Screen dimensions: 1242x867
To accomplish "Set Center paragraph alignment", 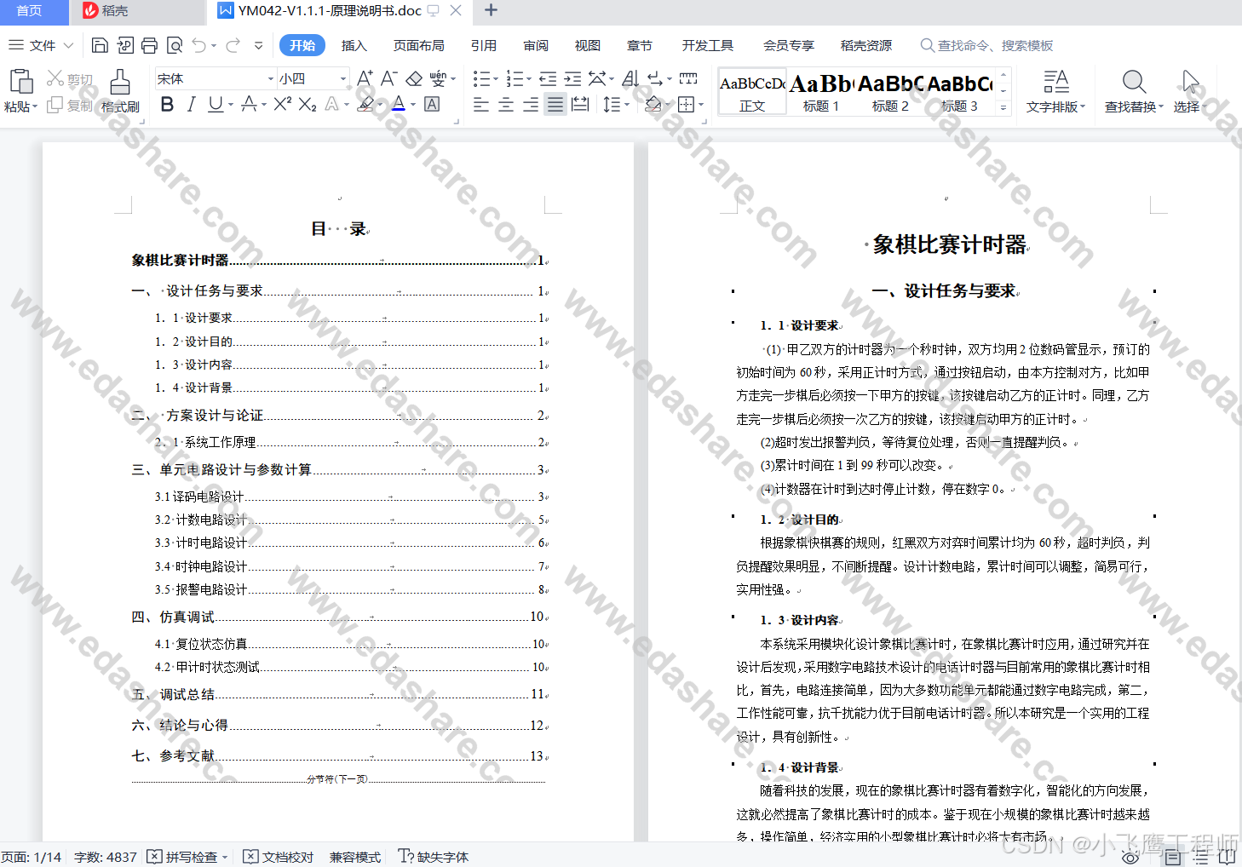I will [x=506, y=104].
